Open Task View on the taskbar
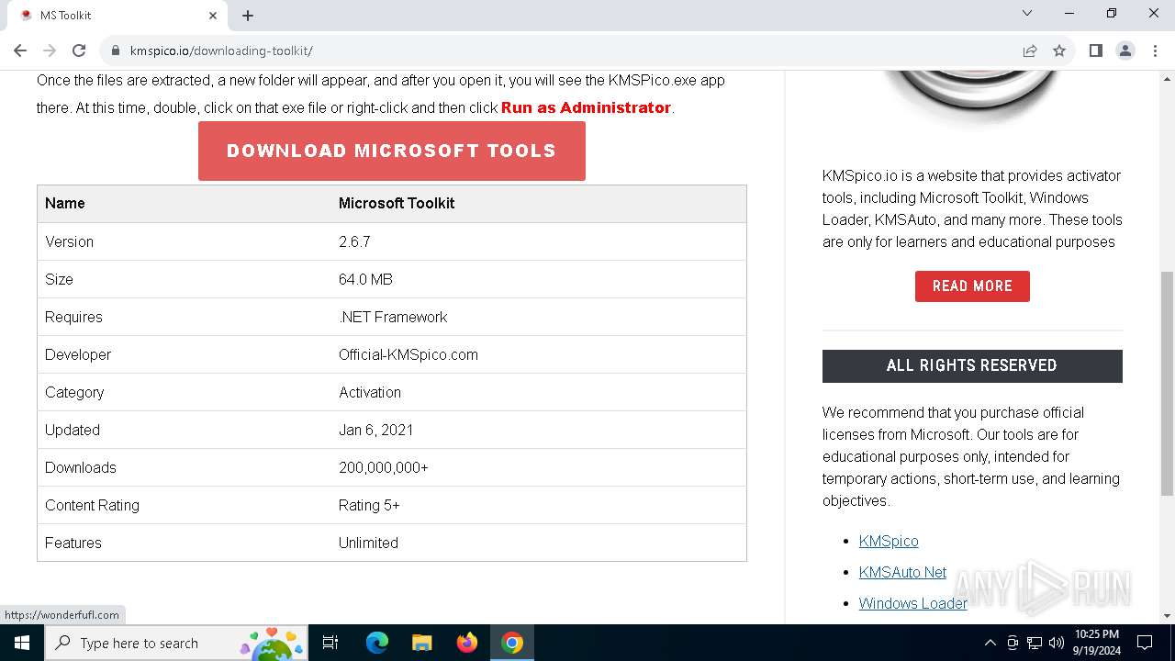Screen dimensions: 1175x661 330,643
